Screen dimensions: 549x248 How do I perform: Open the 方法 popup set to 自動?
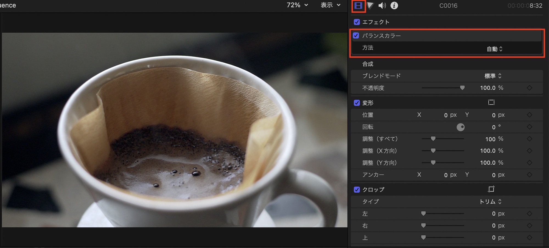tap(494, 49)
